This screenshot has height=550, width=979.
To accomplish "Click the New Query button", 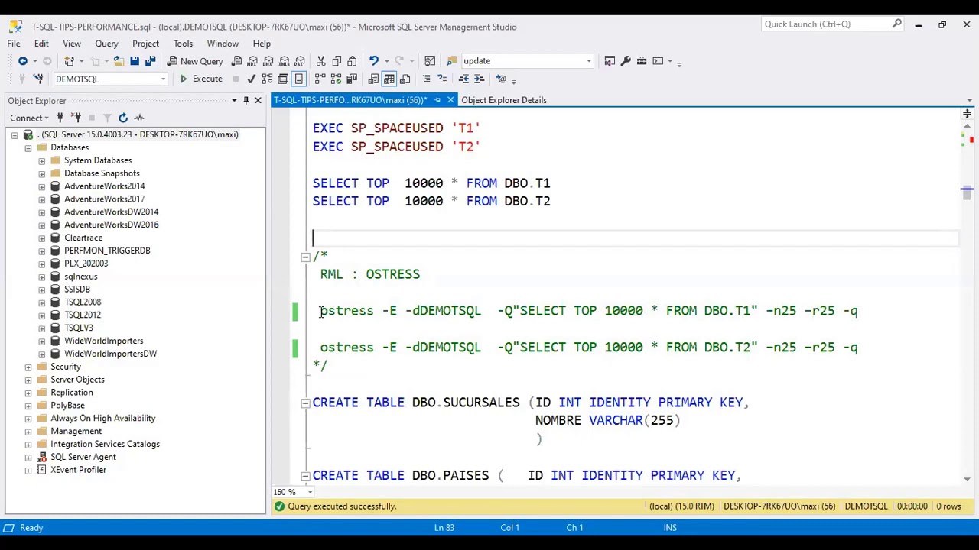I will pyautogui.click(x=194, y=60).
